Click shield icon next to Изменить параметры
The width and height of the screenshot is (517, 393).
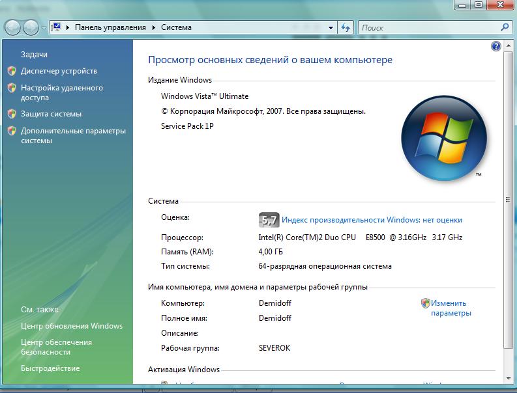coord(425,303)
